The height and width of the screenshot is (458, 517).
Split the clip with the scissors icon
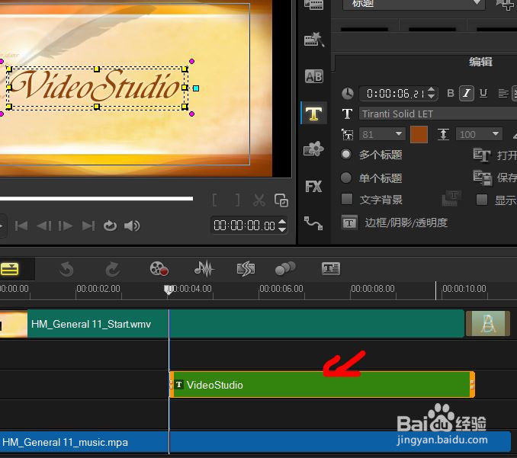[259, 200]
